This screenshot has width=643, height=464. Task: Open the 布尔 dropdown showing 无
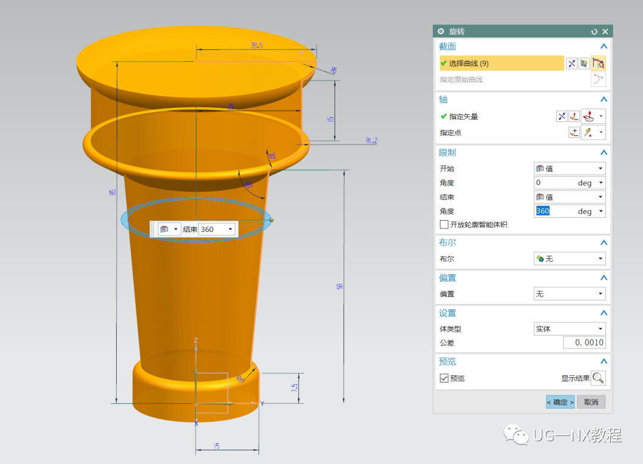point(570,259)
